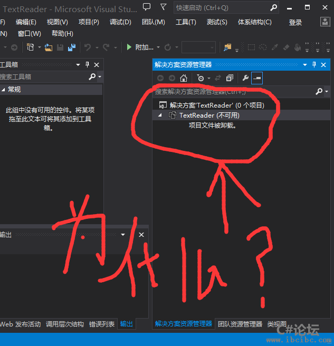Switch to the Web 发布活动 tab
Image resolution: width=334 pixels, height=346 pixels.
click(20, 324)
